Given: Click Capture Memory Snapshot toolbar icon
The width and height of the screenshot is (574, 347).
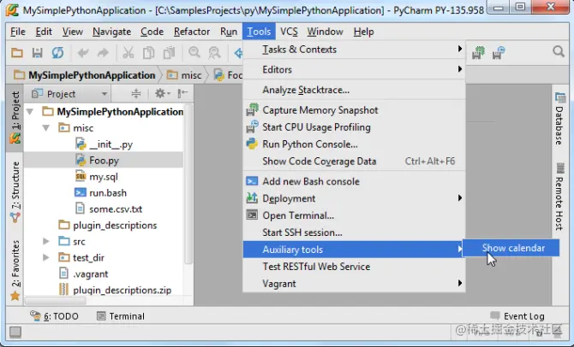Looking at the screenshot, I should click(478, 53).
